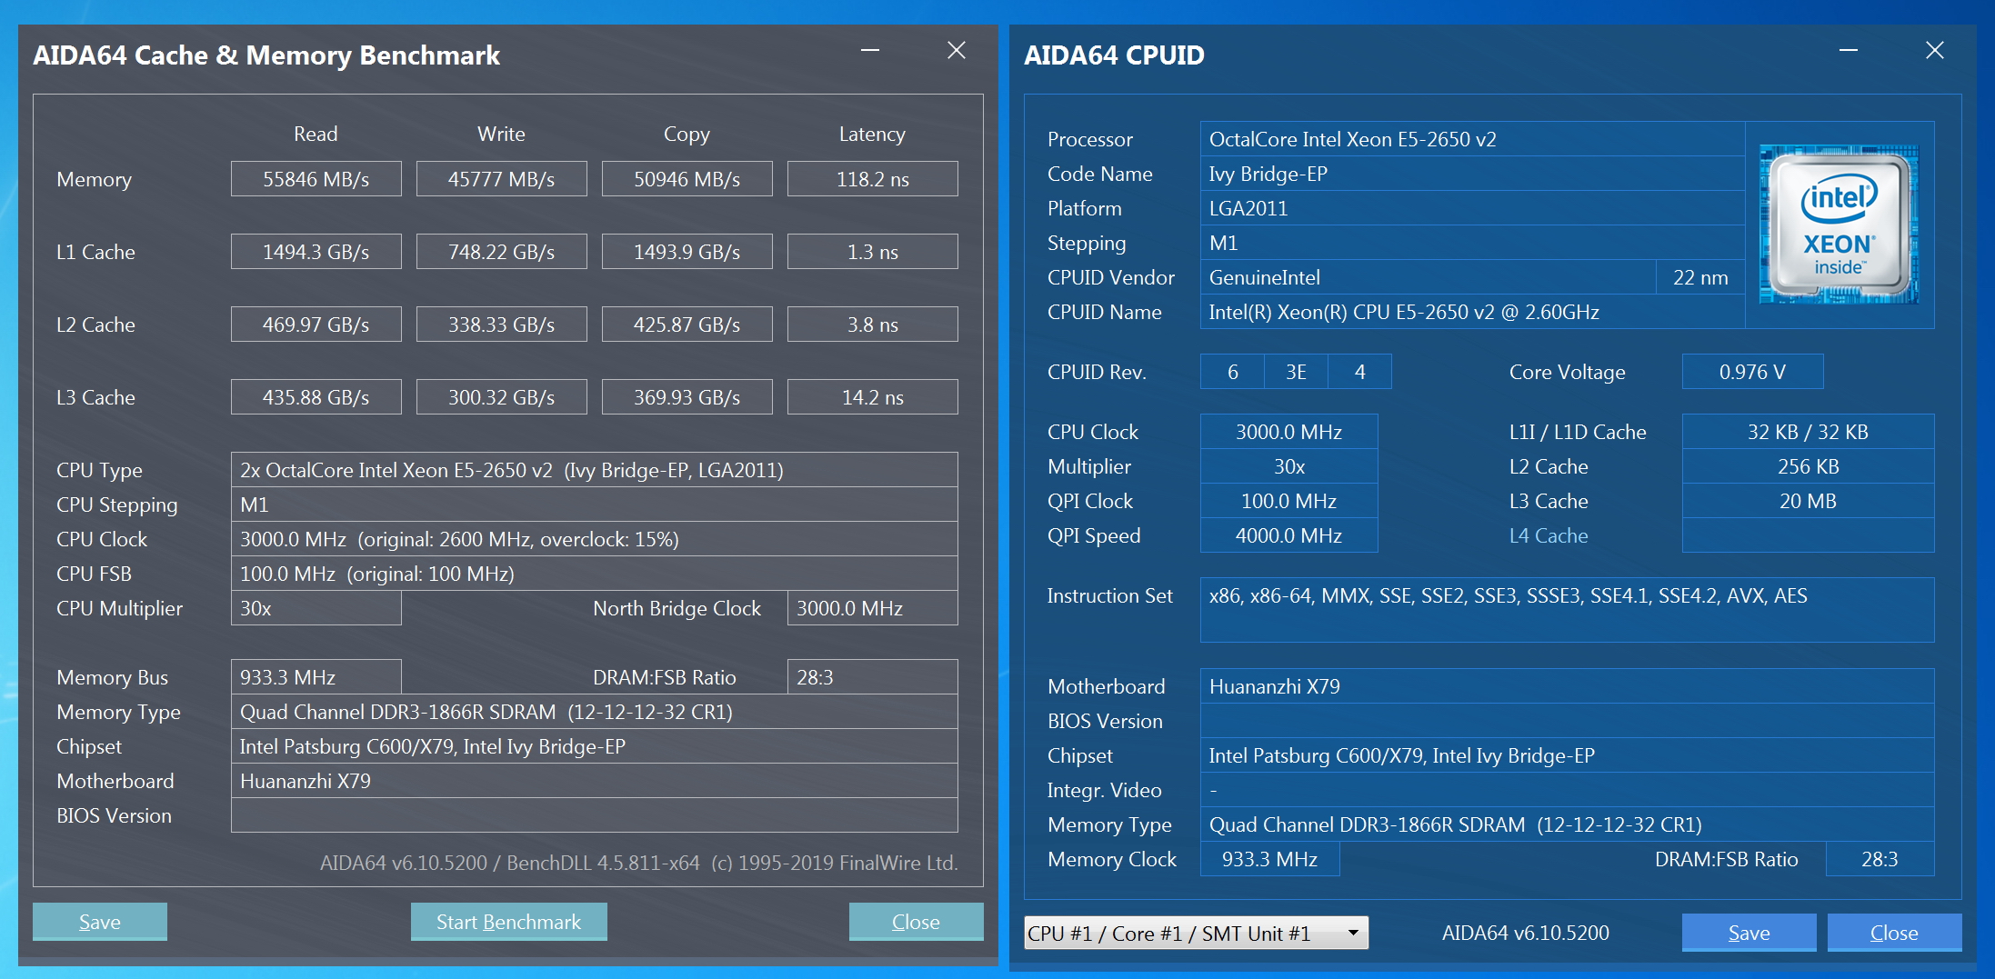Click the Instruction Set list field
The height and width of the screenshot is (979, 1995).
click(1568, 610)
